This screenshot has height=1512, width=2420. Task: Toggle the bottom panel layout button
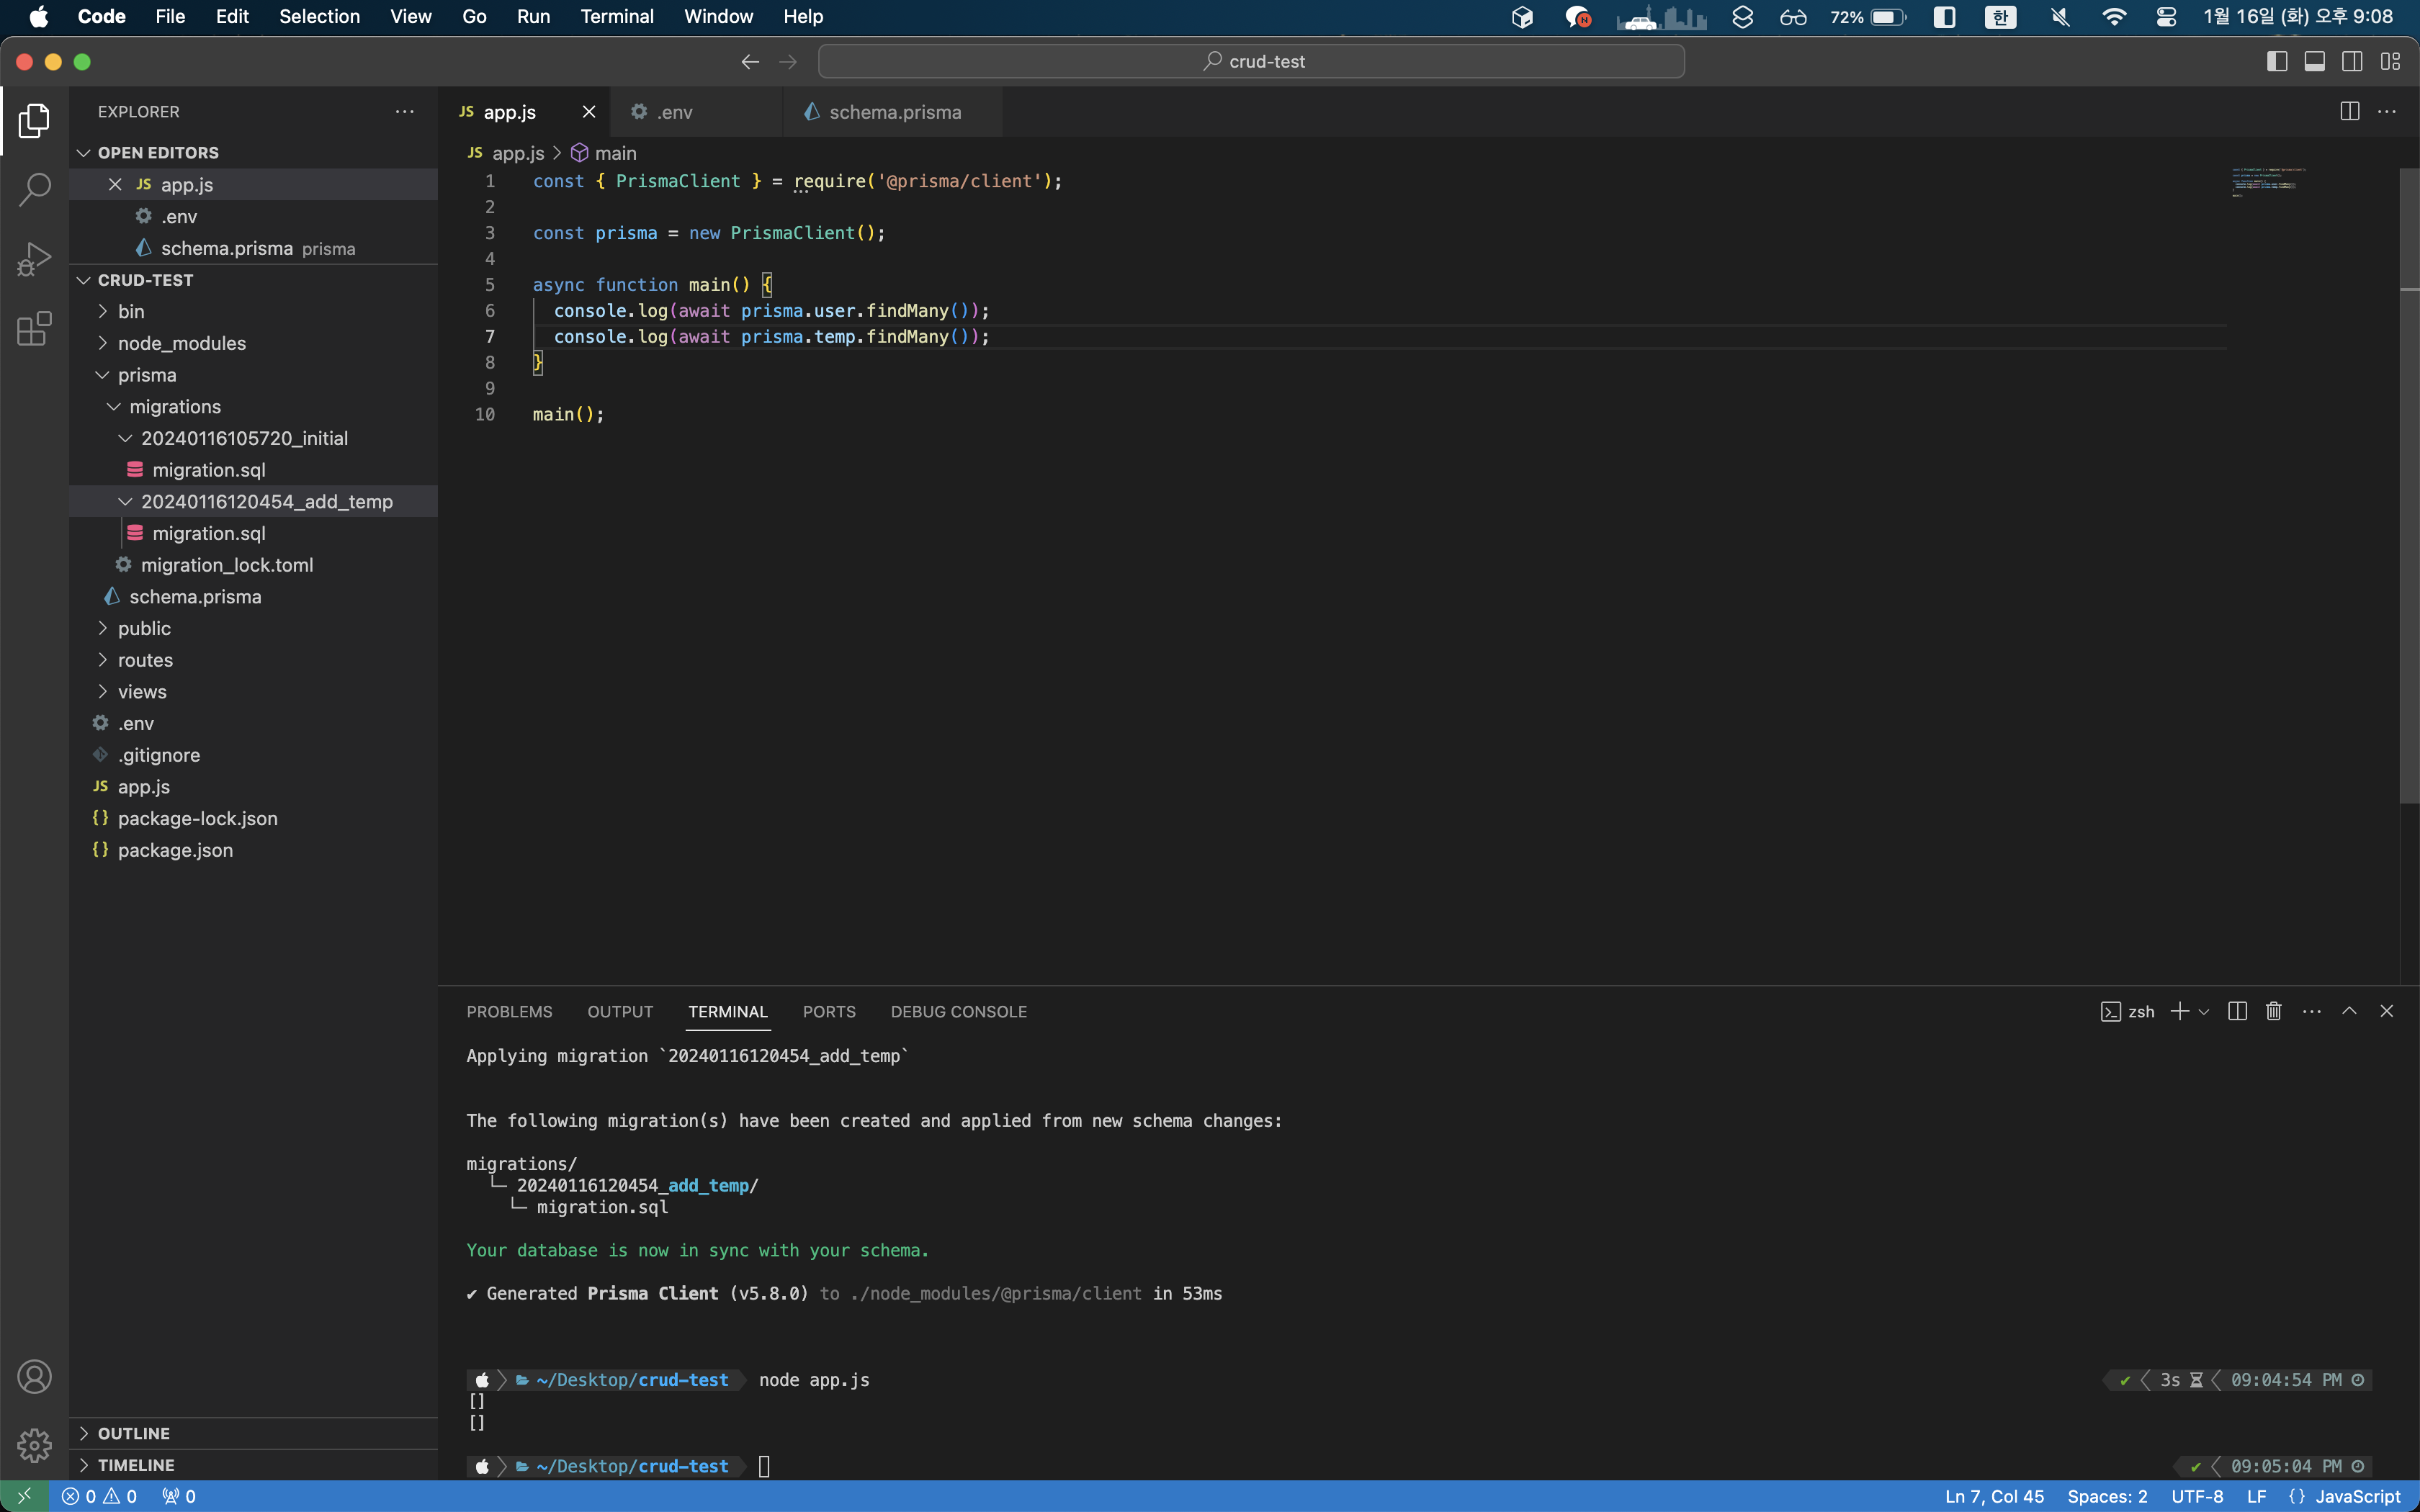coord(2314,62)
